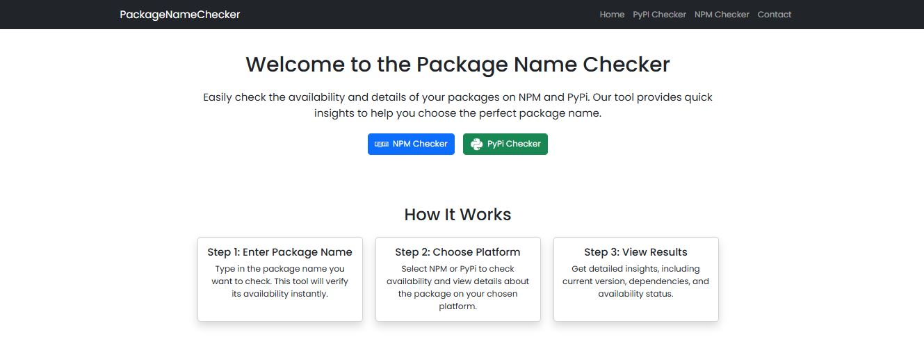Viewport: 924px width, 355px height.
Task: Click the green PyPi Checker button label
Action: click(x=514, y=144)
